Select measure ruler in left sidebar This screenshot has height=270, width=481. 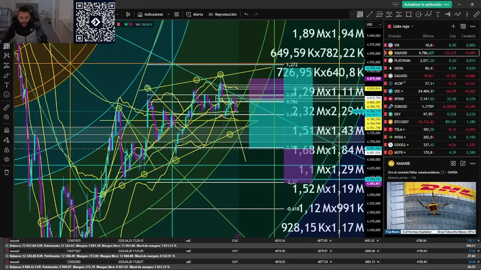(x=6, y=108)
